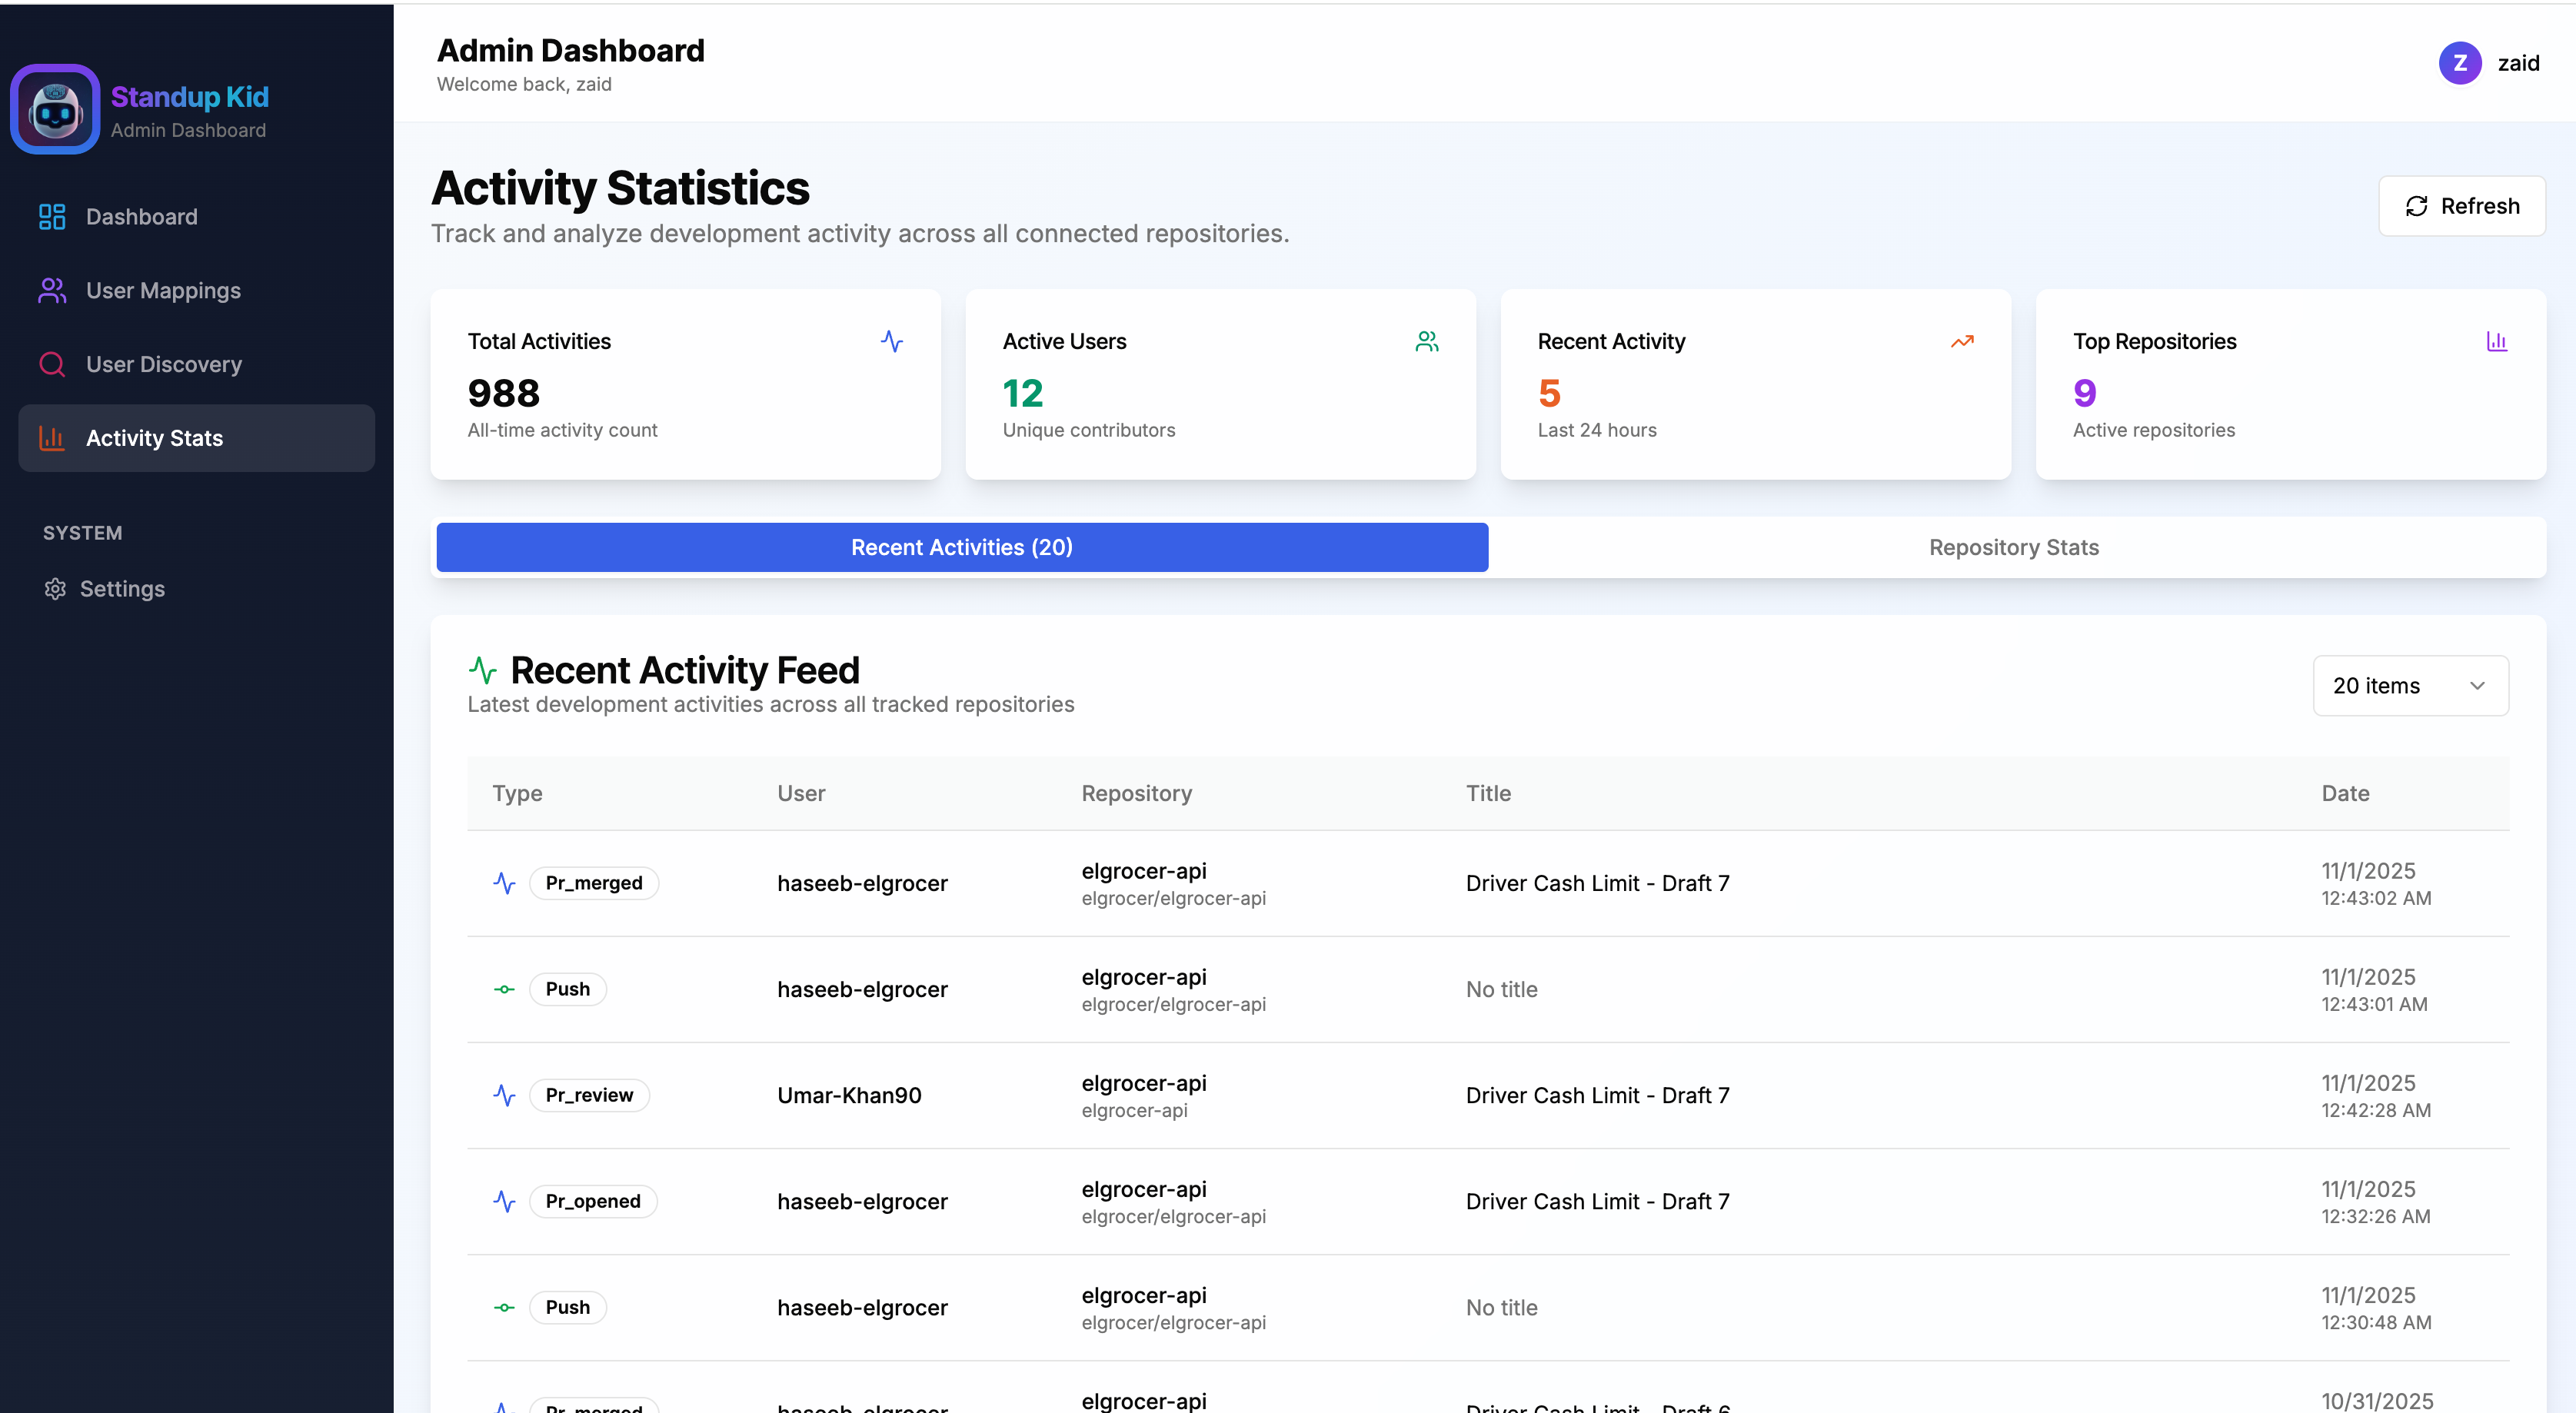Click the Pr_review badge in feed
Screen dimensions: 2576x1413
pos(589,1096)
